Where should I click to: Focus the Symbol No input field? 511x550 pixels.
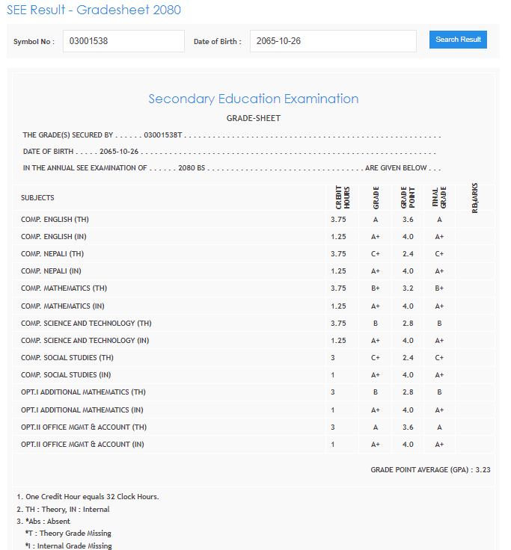coord(123,41)
